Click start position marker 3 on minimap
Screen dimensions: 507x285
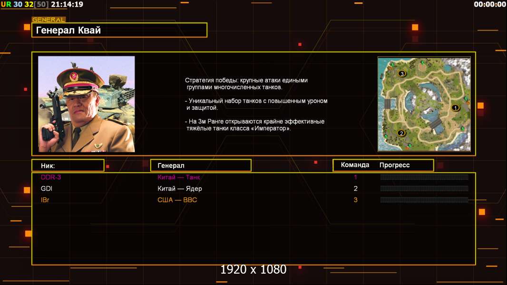(402, 74)
